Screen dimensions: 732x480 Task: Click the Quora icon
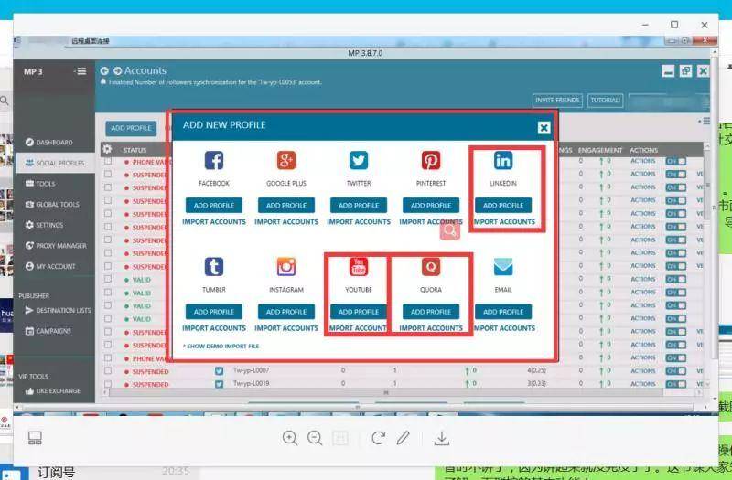[x=431, y=267]
